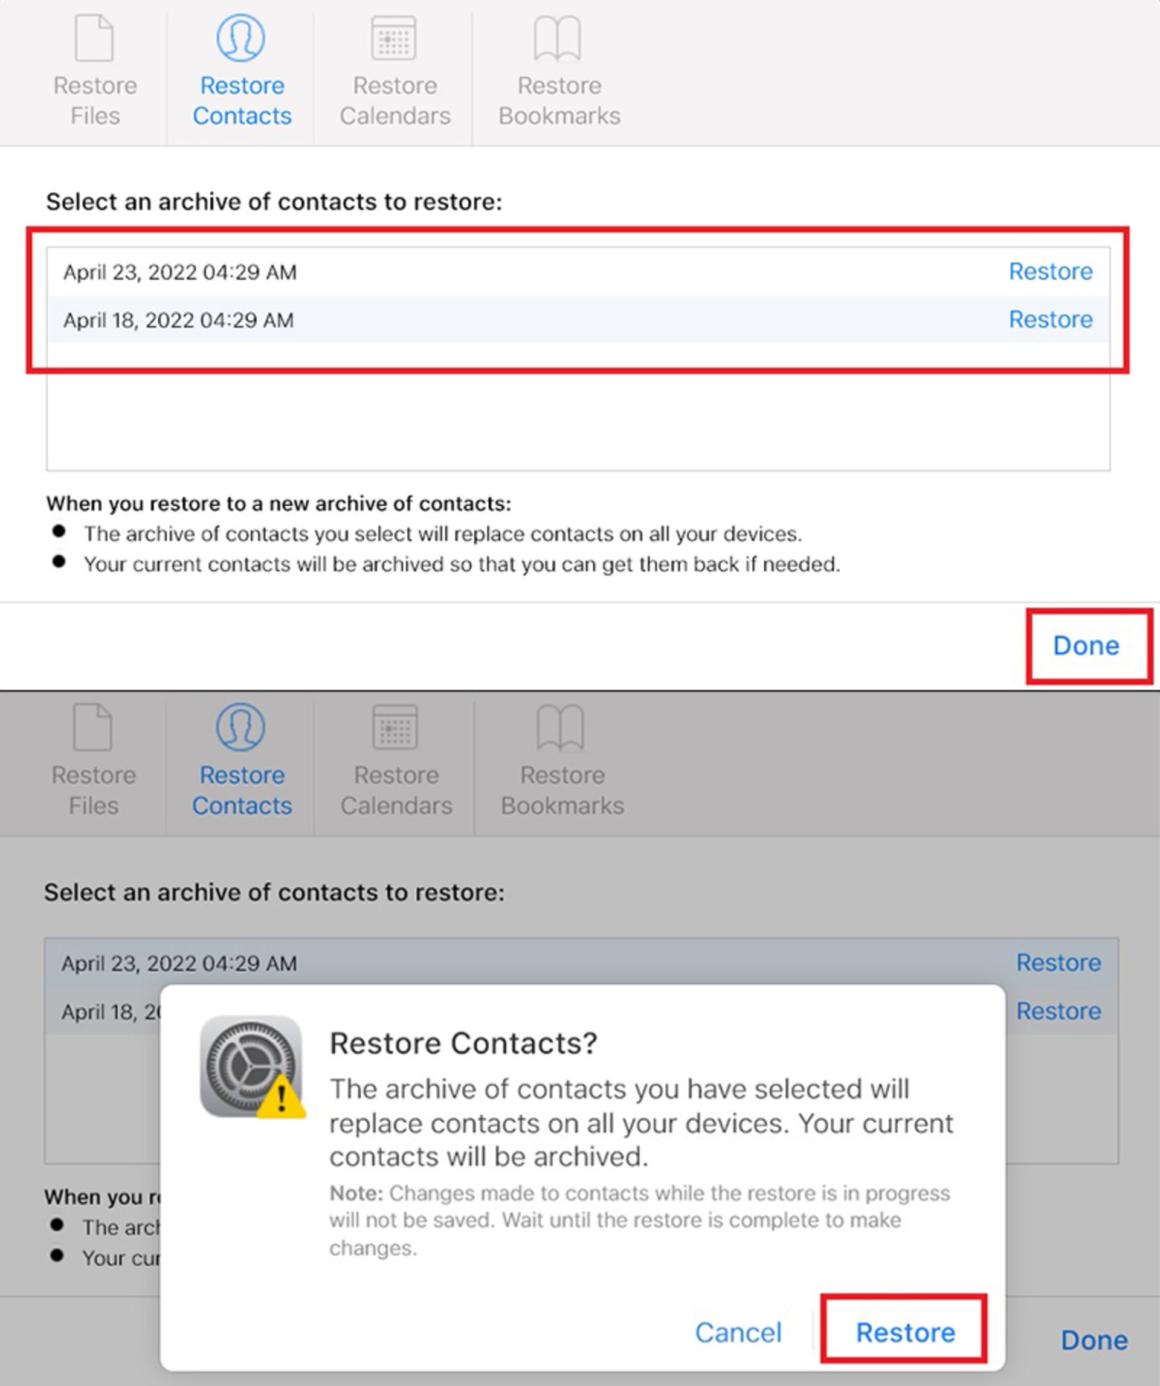
Task: Switch to the dimmed Restore Files tab label
Action: click(x=94, y=790)
